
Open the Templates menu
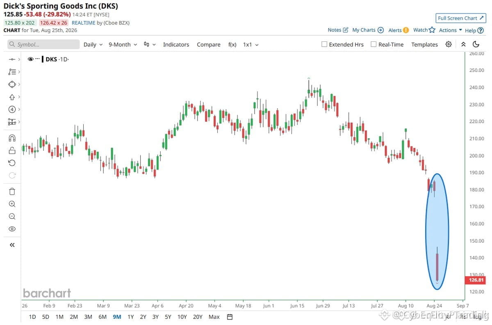pyautogui.click(x=424, y=44)
